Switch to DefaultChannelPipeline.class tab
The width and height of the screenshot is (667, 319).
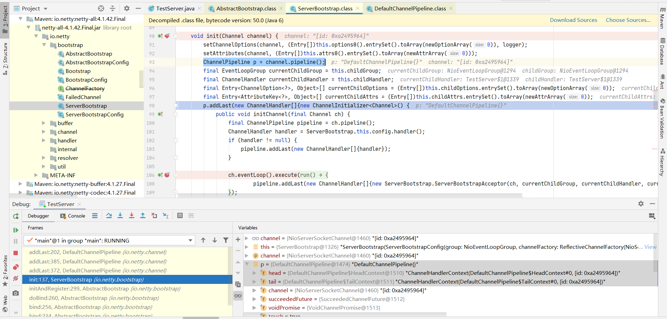[x=410, y=8]
